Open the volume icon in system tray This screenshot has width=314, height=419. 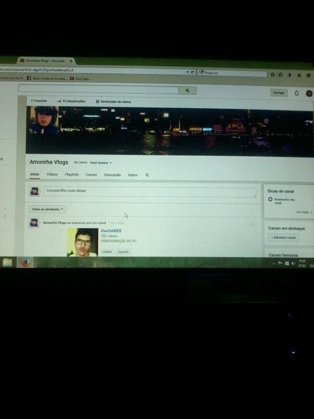(x=292, y=263)
